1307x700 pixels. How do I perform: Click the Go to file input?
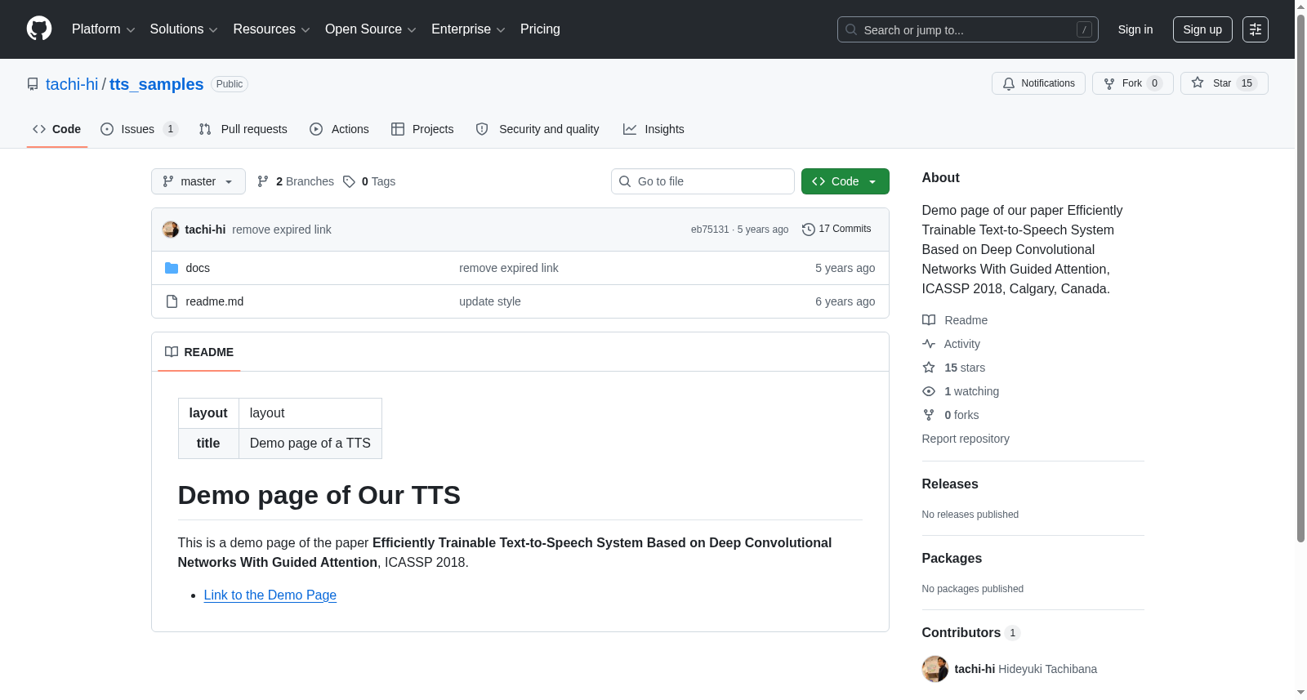(x=703, y=181)
